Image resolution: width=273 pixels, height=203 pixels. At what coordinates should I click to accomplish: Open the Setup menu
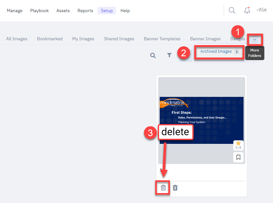[107, 11]
